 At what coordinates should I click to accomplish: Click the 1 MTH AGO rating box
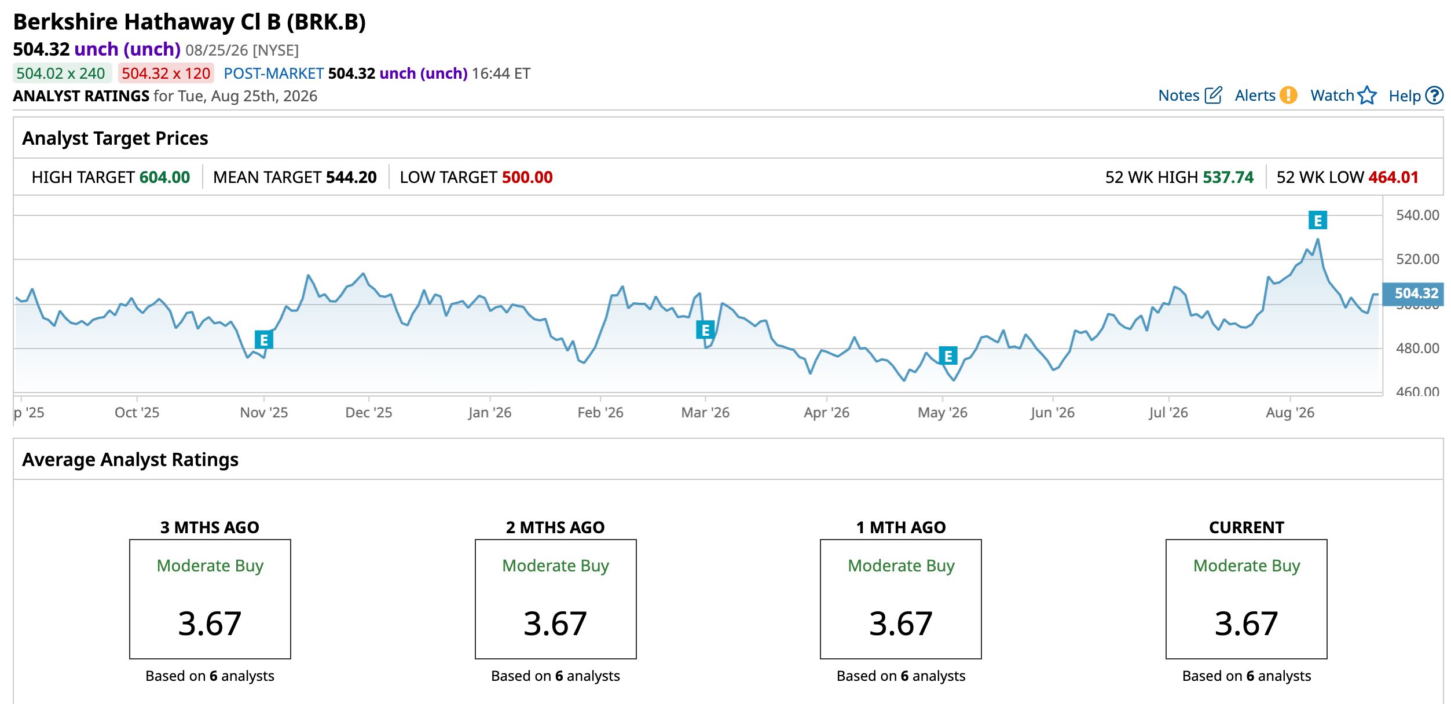tap(901, 599)
